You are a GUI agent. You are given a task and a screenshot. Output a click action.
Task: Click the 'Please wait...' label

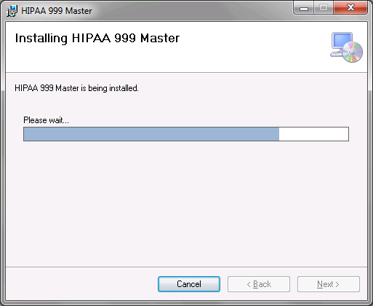click(x=46, y=120)
